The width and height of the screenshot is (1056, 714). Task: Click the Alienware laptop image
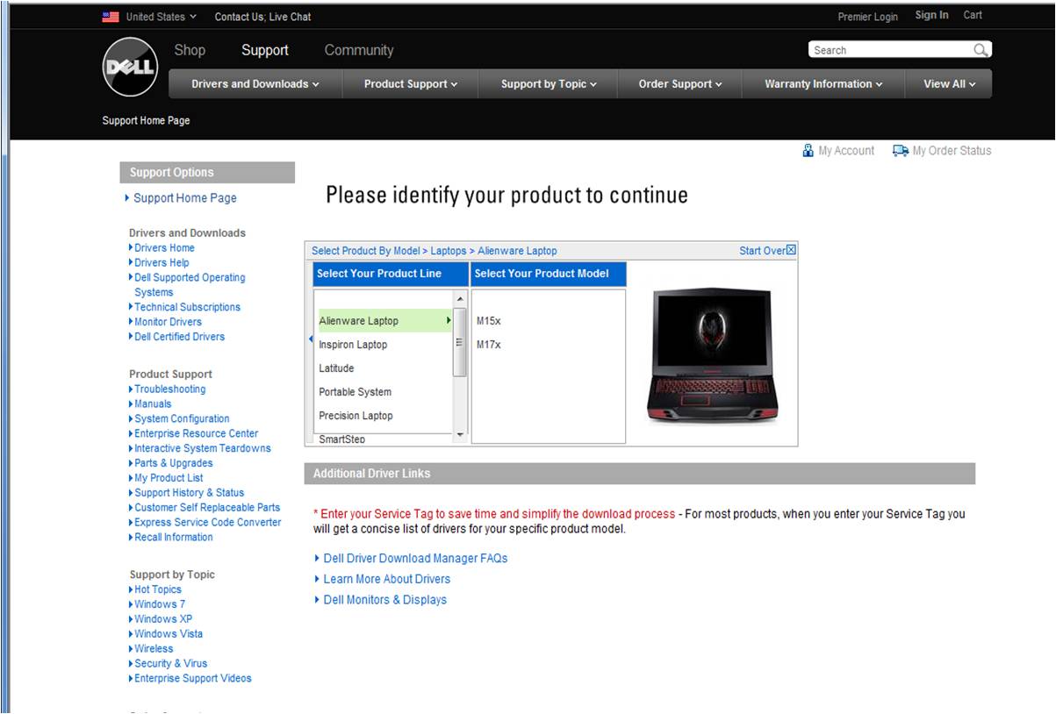click(712, 356)
